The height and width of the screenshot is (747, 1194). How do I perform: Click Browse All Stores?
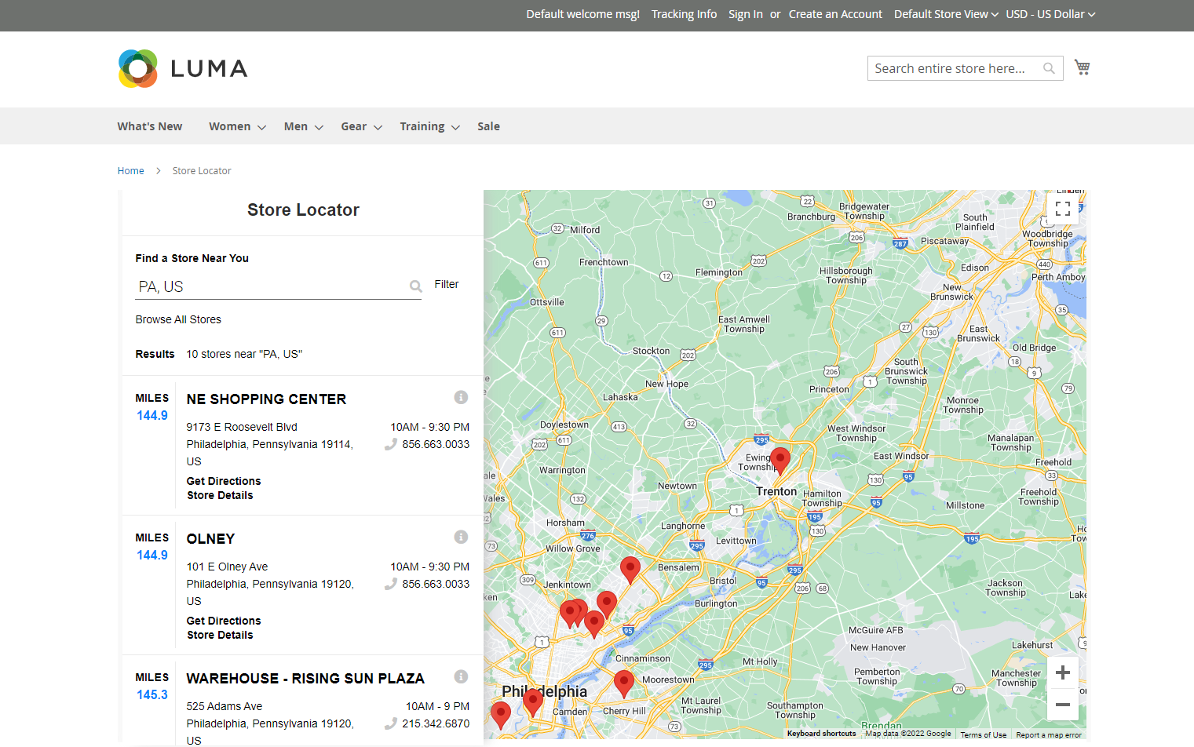coord(178,319)
